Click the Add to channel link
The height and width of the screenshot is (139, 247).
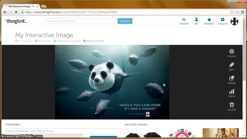93,41
